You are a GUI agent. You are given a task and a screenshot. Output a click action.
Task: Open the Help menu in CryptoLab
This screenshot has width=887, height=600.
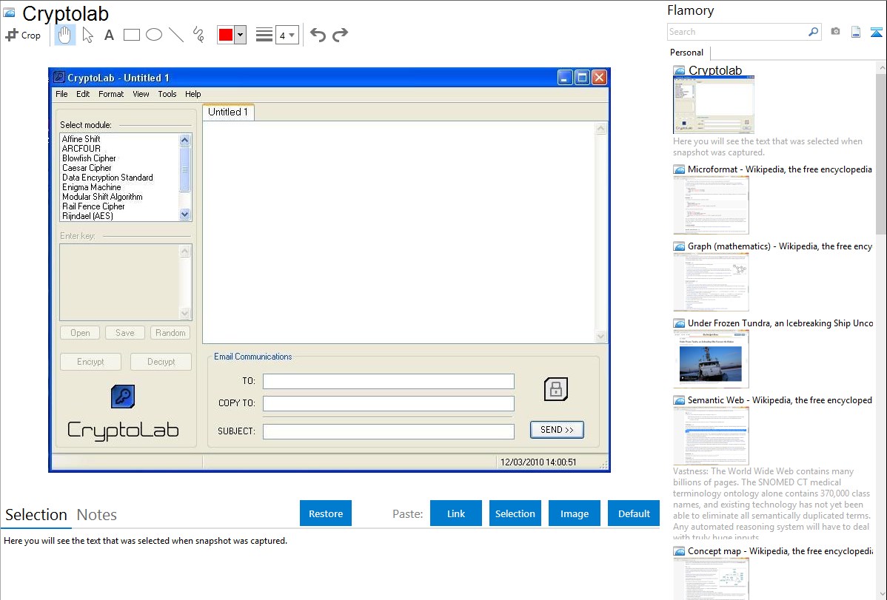tap(193, 94)
